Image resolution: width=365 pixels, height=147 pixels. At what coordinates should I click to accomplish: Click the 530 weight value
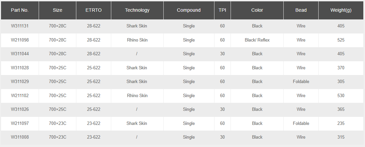tap(341, 95)
